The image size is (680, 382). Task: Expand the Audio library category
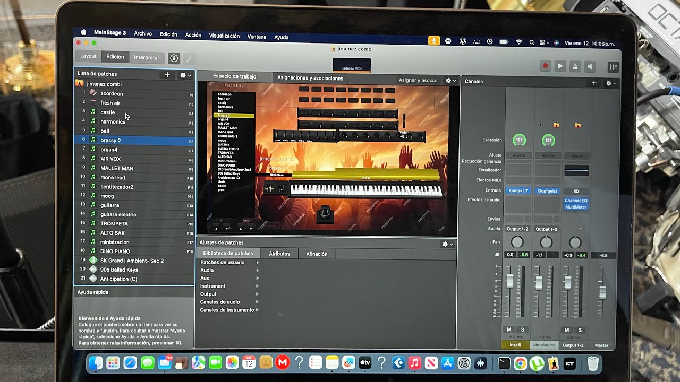coord(229,270)
